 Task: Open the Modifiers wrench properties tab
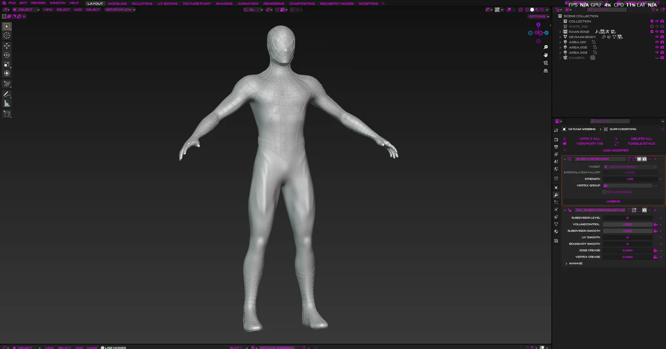[x=556, y=195]
